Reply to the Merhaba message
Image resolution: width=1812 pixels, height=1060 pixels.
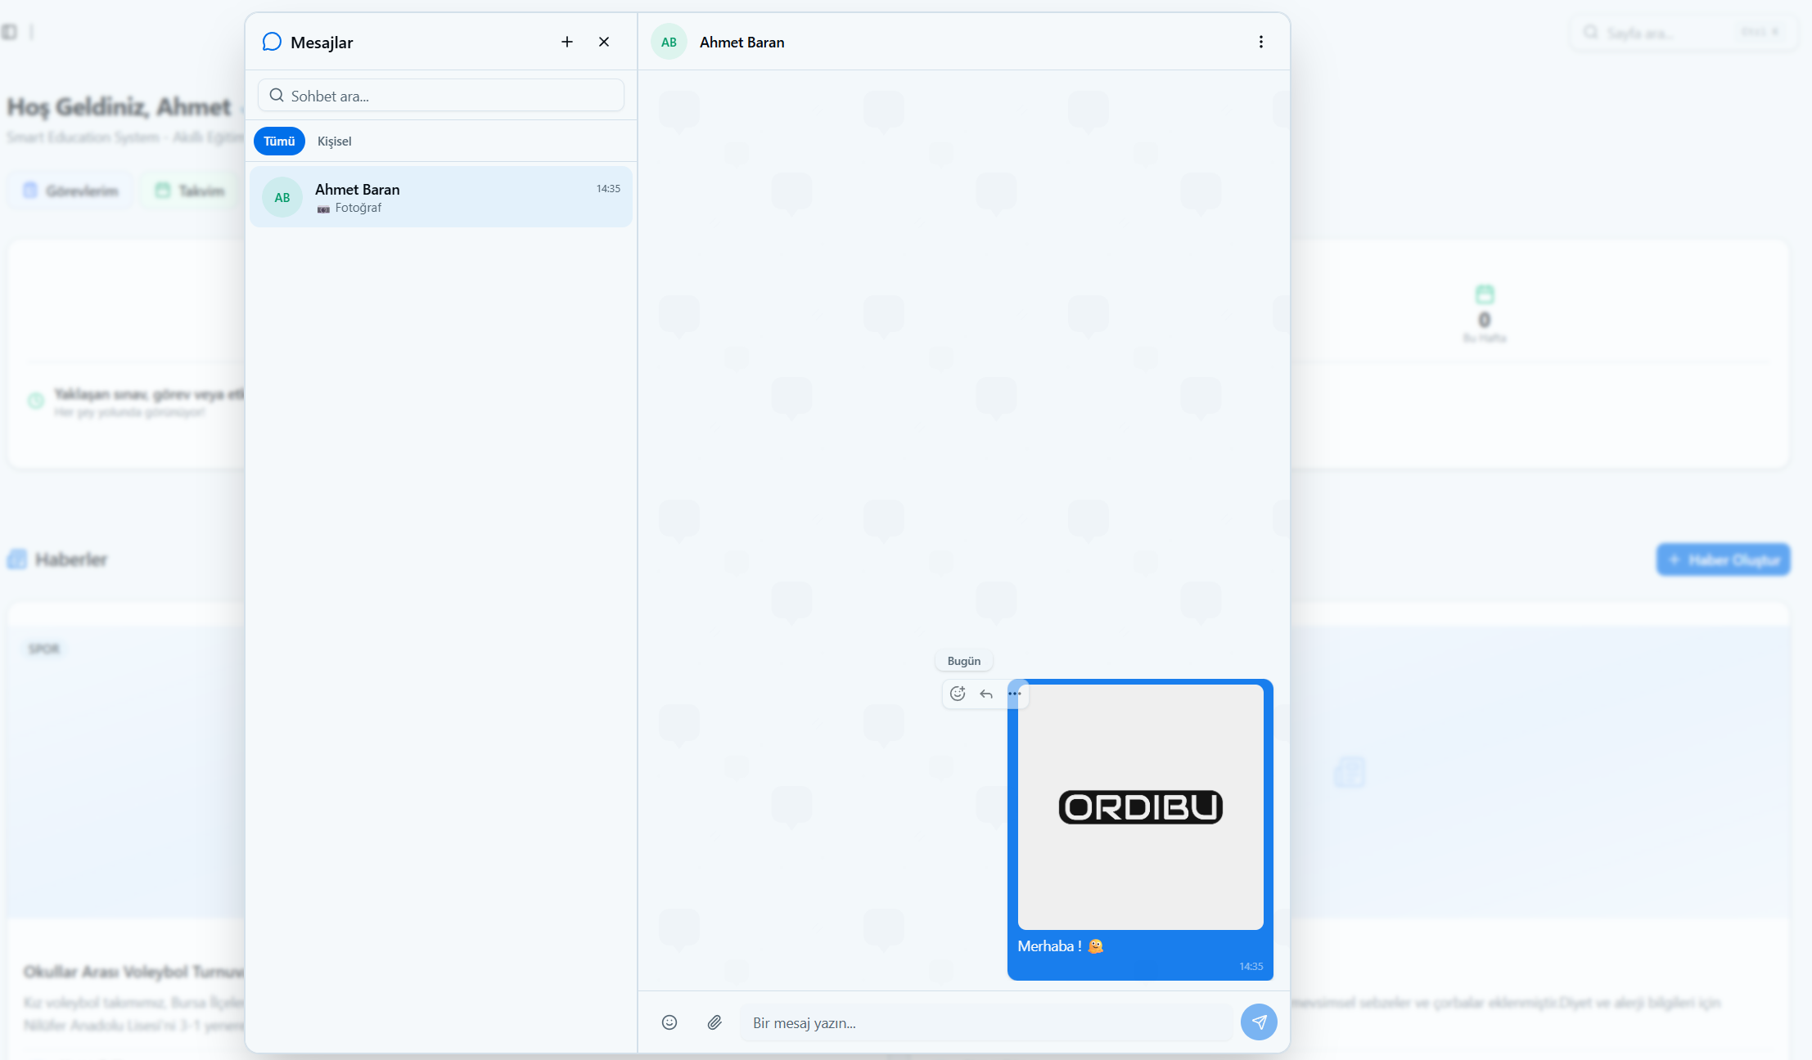986,694
